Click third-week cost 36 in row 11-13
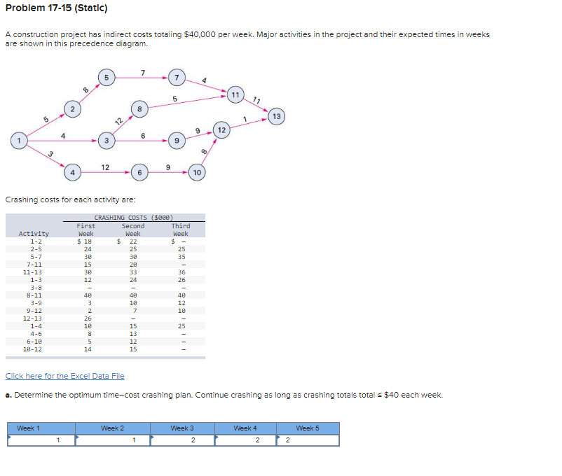The image size is (562, 476). (181, 272)
